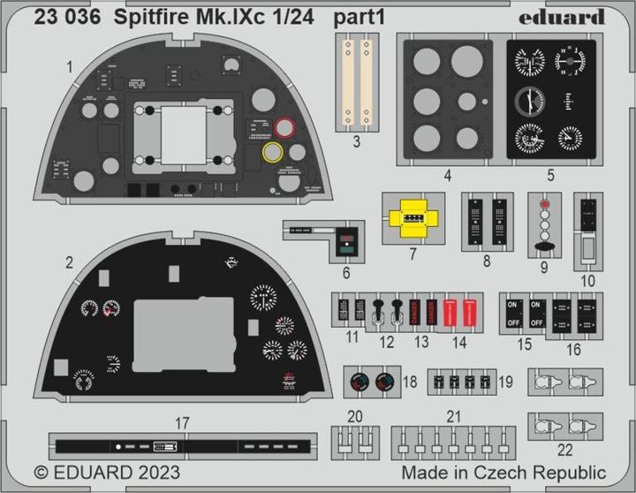Select the "23 036" catalogue number
This screenshot has height=493, width=636.
pos(67,18)
